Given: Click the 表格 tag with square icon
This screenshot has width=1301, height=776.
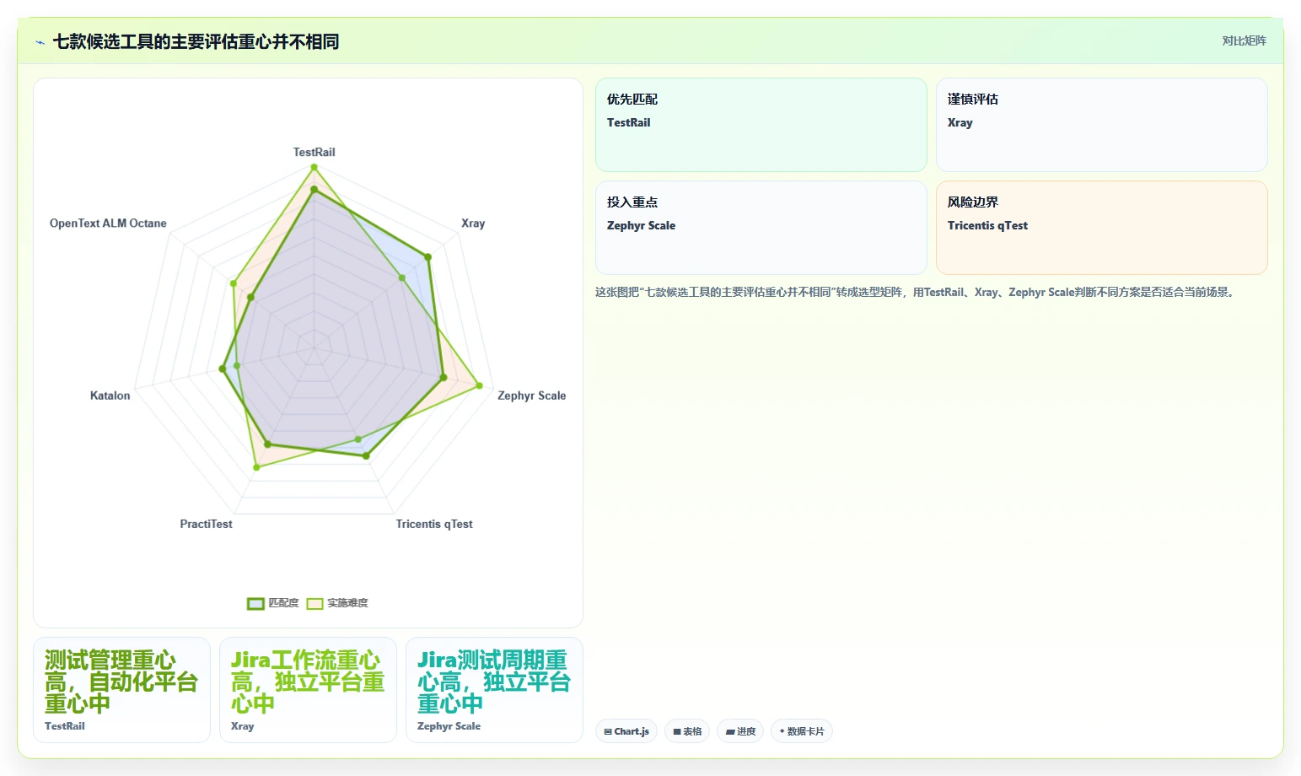Looking at the screenshot, I should (687, 731).
